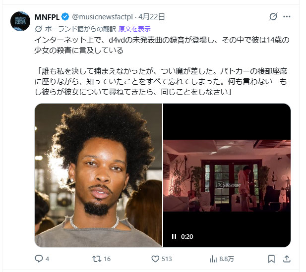Screen dimensions: 306x272
Task: Click the blue verified badge
Action: point(65,17)
